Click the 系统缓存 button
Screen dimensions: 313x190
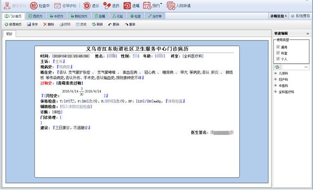point(300,16)
